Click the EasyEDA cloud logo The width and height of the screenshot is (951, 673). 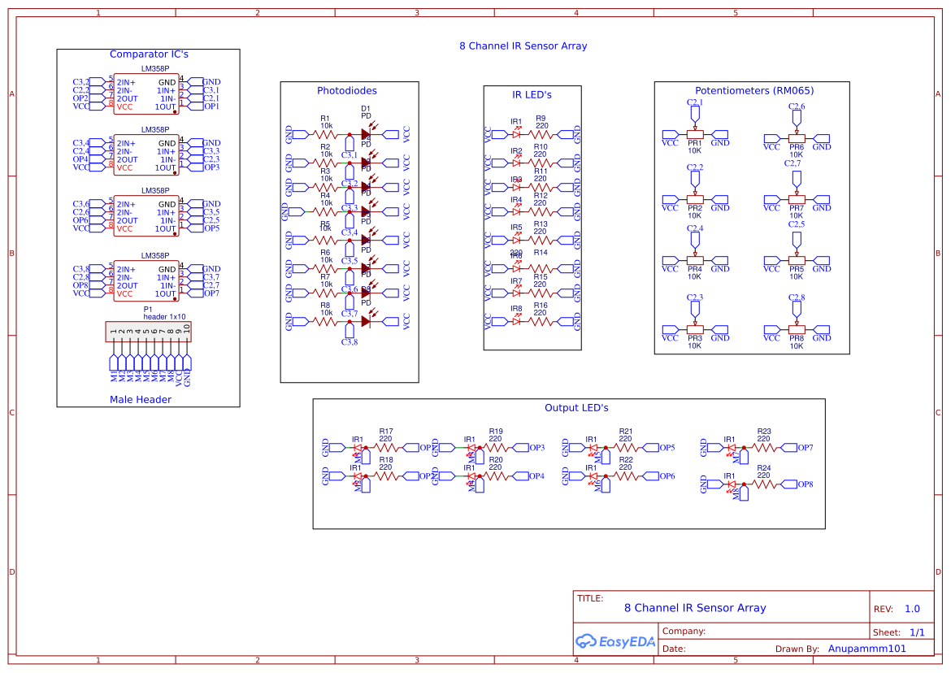click(587, 641)
